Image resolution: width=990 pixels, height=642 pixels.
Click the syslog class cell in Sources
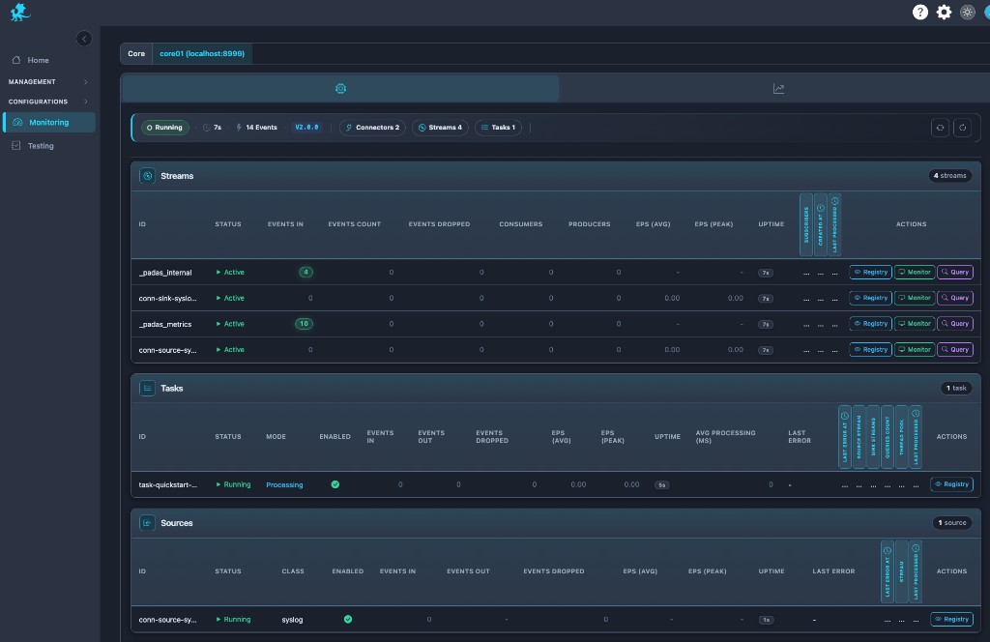tap(292, 620)
